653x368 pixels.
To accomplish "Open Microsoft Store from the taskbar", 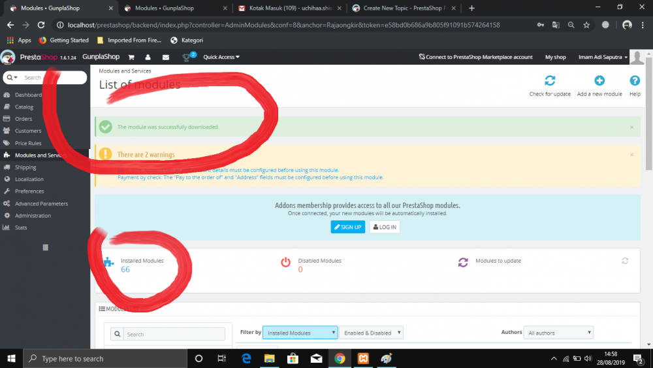I will click(x=293, y=358).
